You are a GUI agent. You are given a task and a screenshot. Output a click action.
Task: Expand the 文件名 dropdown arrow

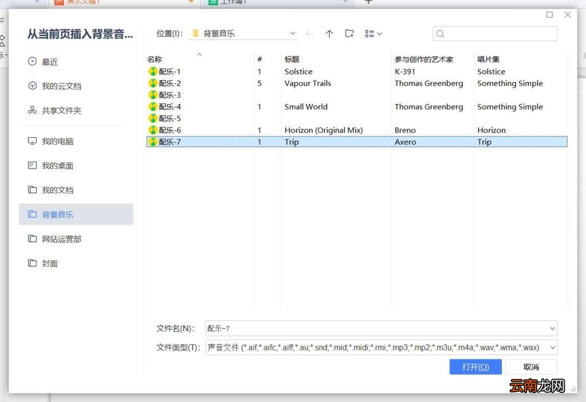[552, 328]
